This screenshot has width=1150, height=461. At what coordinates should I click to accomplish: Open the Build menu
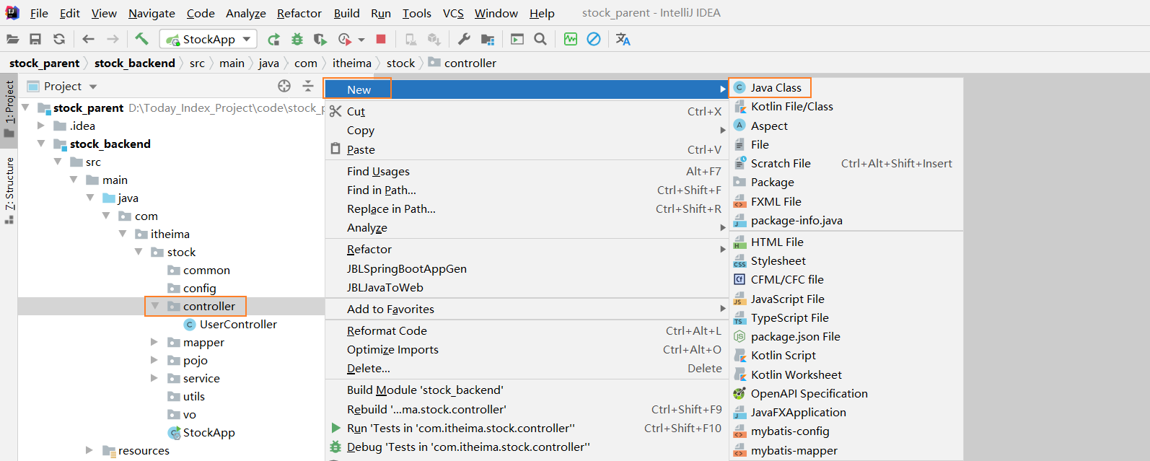click(347, 13)
